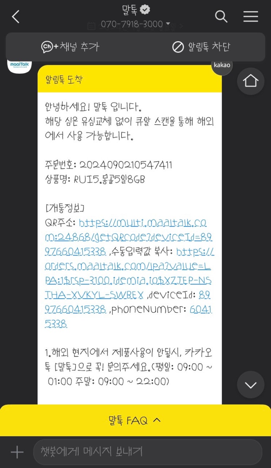This screenshot has height=468, width=271.
Task: Tap the 말톡 channel title
Action: click(129, 10)
